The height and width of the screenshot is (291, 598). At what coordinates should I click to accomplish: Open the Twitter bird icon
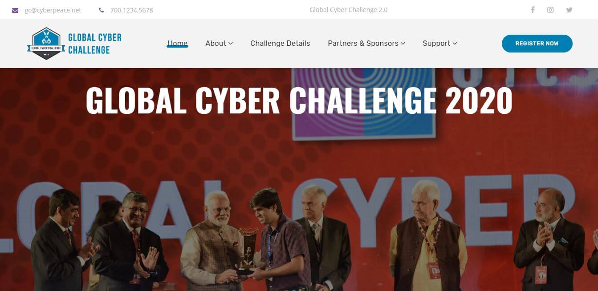[x=569, y=10]
